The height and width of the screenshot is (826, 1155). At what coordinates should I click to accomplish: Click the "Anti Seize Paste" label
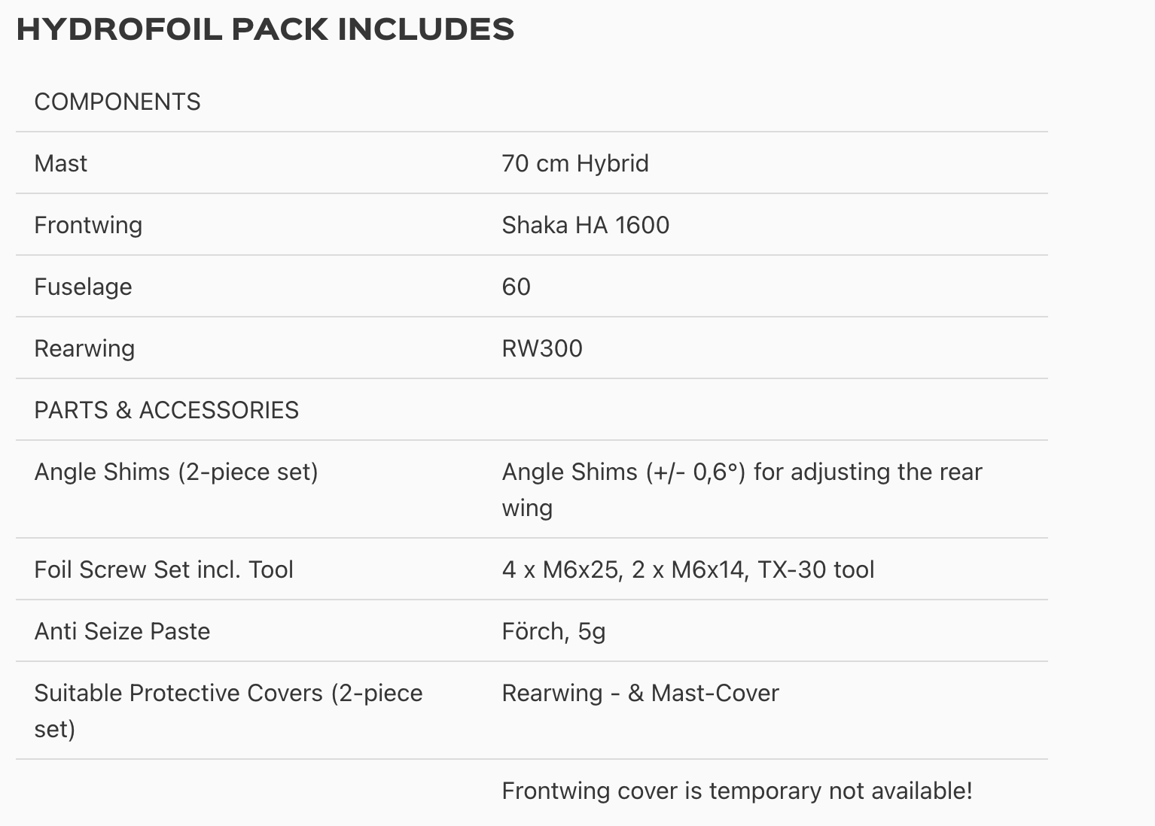[122, 631]
